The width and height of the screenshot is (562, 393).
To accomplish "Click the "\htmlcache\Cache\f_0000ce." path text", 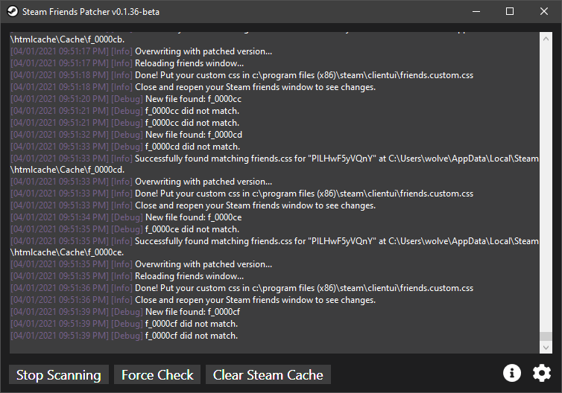I will pyautogui.click(x=67, y=252).
